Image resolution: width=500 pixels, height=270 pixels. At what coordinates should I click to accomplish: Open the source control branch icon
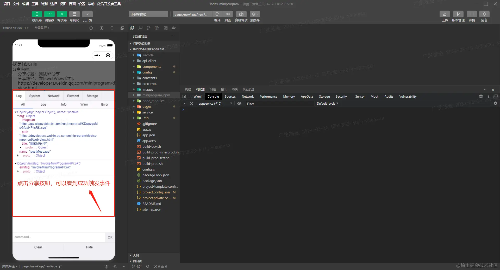(x=149, y=28)
